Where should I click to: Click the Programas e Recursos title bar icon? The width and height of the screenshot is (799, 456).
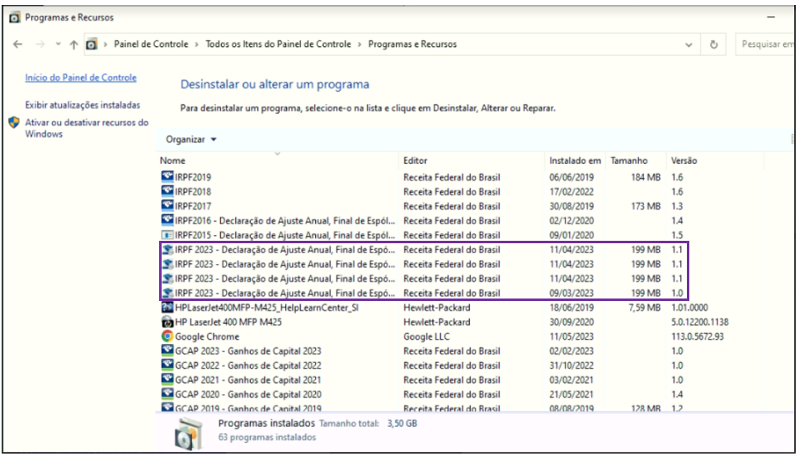[x=16, y=17]
